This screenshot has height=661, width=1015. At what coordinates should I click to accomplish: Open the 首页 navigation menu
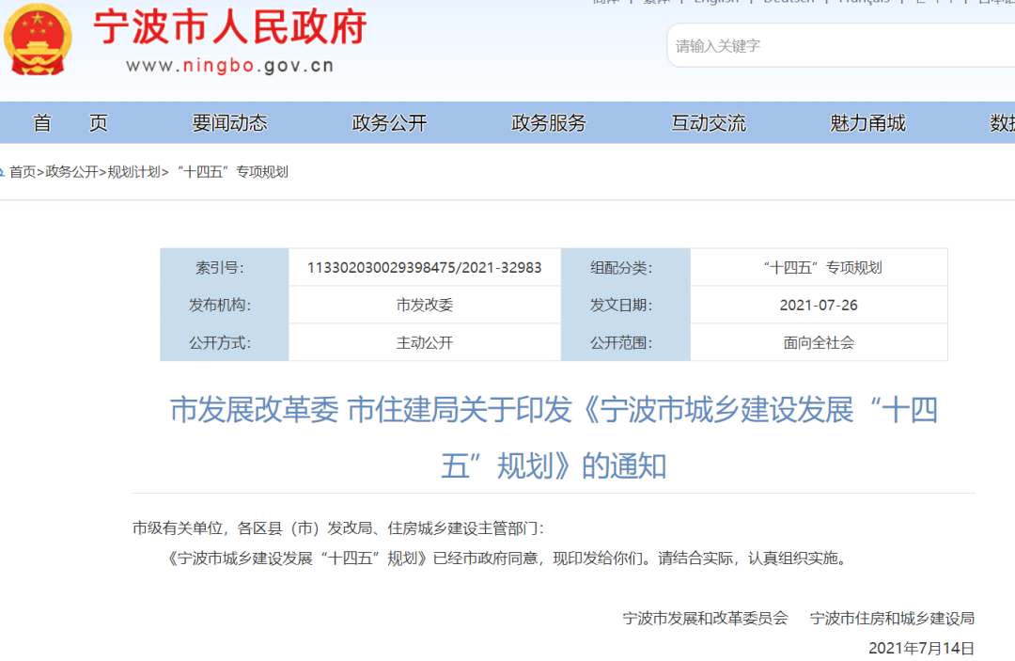pyautogui.click(x=70, y=122)
